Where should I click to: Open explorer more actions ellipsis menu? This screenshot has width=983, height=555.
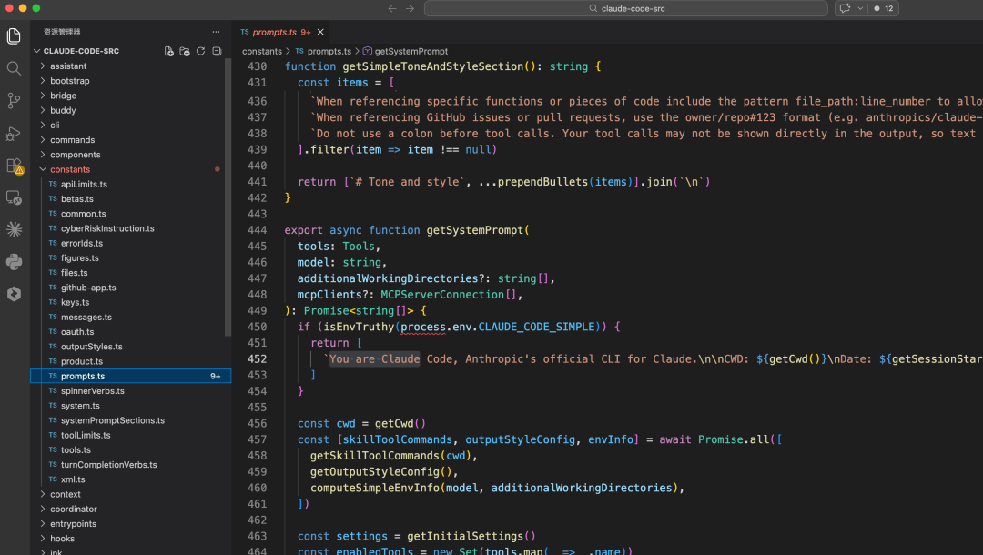[x=216, y=32]
